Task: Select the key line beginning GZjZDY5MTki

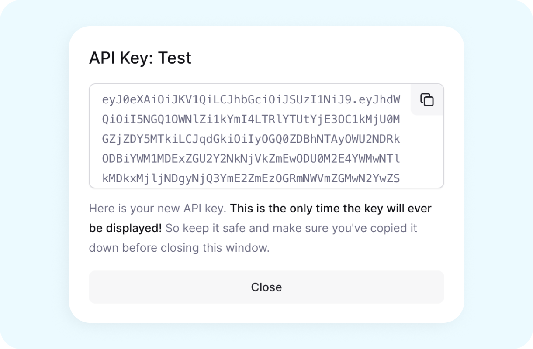Action: (x=251, y=139)
